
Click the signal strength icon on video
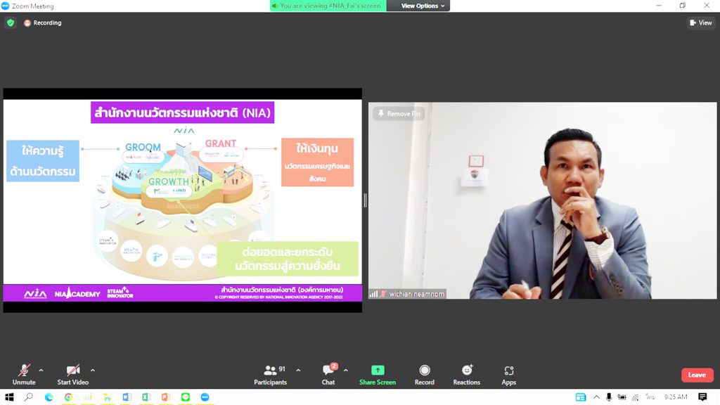coord(374,294)
